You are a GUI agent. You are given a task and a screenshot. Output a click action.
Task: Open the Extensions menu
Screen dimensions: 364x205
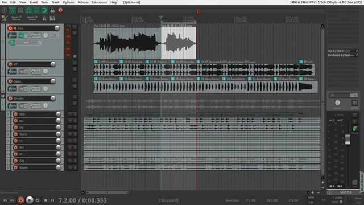100,2
